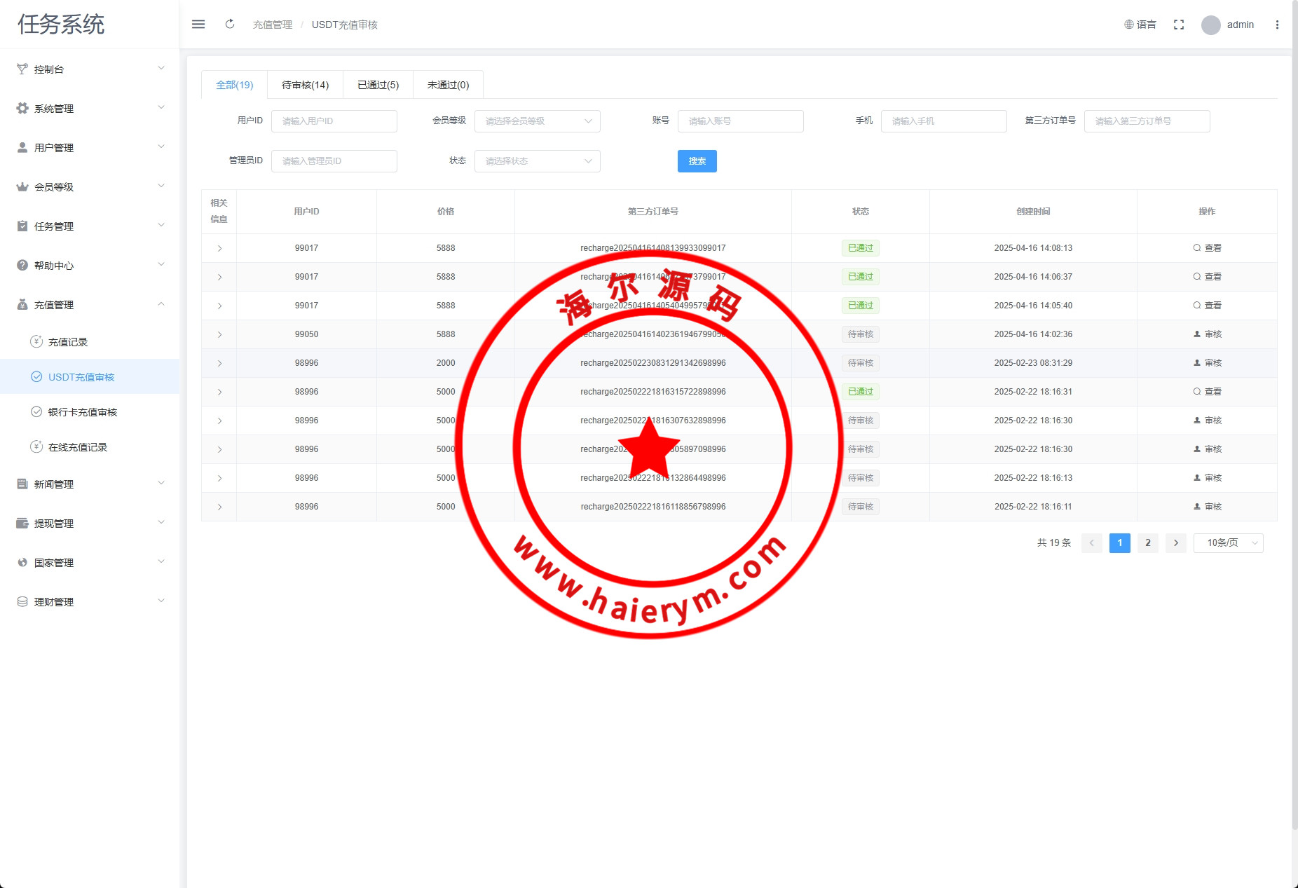Open the member level dropdown filter
The width and height of the screenshot is (1298, 888).
(537, 121)
